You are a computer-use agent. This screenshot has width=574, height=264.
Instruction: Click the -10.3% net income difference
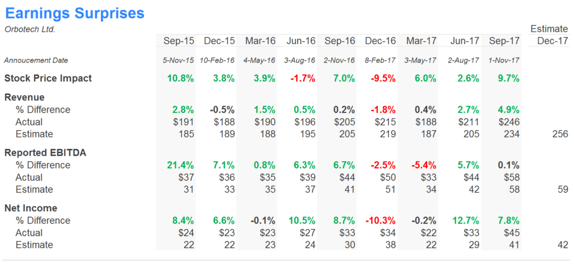pos(380,220)
